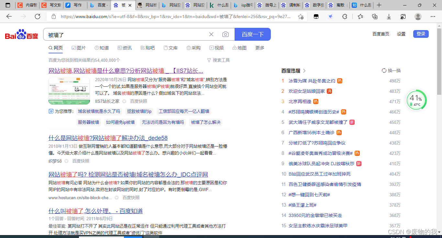Select the 视频 search category
The height and width of the screenshot is (238, 442).
point(216,48)
